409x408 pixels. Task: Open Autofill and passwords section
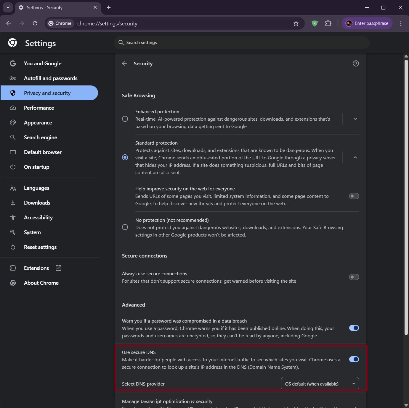click(51, 78)
